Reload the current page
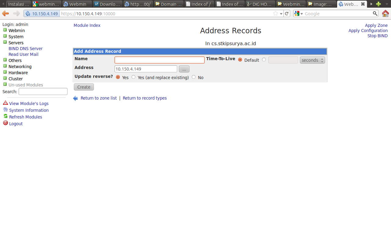Screen dimensions: 391x237 [287, 13]
